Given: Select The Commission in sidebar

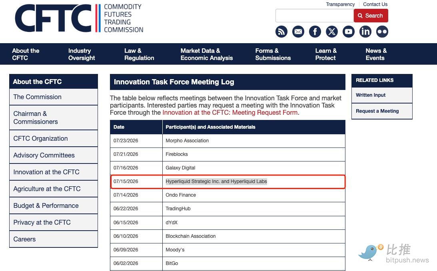Looking at the screenshot, I should click(54, 97).
